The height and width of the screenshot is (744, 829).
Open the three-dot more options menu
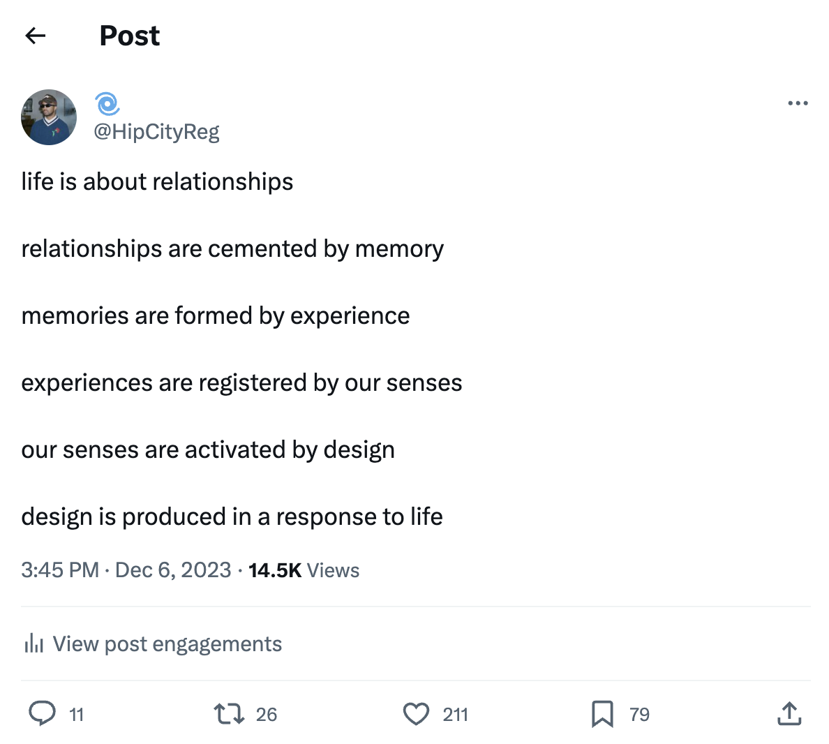point(797,103)
